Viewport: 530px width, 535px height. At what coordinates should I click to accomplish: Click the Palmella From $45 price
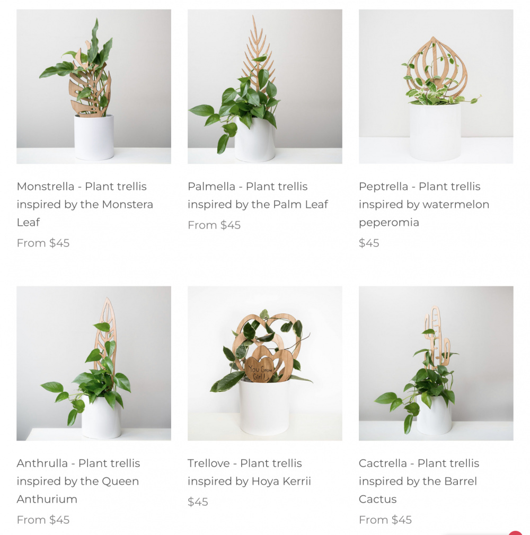tap(214, 225)
